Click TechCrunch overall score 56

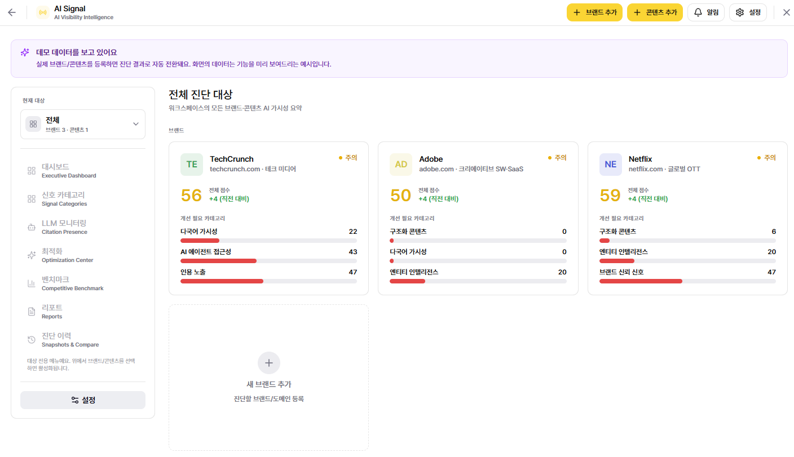pyautogui.click(x=191, y=195)
